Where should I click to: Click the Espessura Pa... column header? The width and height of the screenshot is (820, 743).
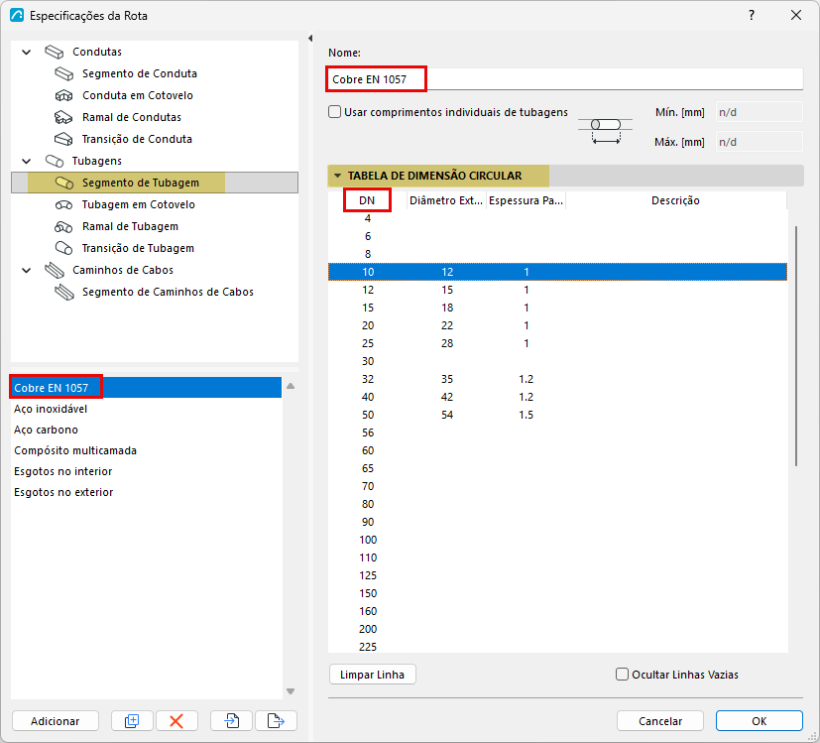click(526, 200)
